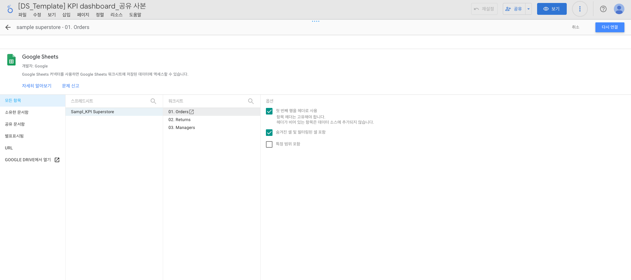Screen dimensions: 631x280
Task: Open the 도움말 menu
Action: click(x=135, y=15)
